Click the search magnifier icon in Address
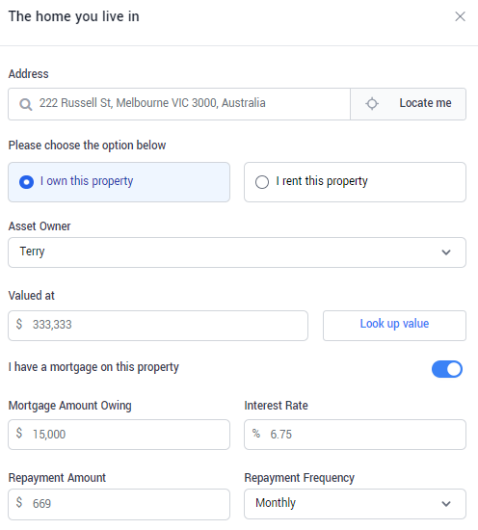The width and height of the screenshot is (478, 530). (25, 104)
